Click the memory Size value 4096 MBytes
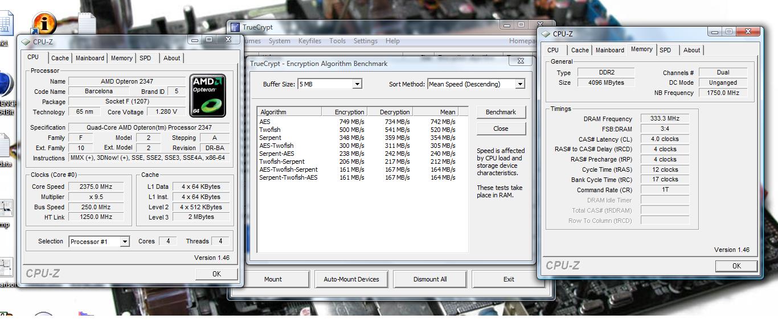 click(605, 82)
